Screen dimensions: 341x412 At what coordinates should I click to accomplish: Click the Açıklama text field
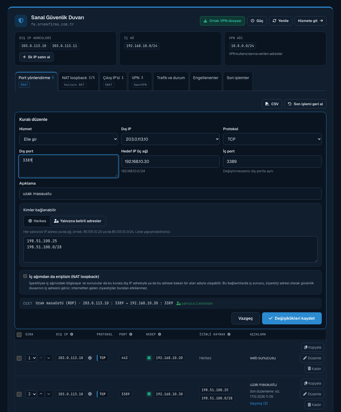[170, 194]
